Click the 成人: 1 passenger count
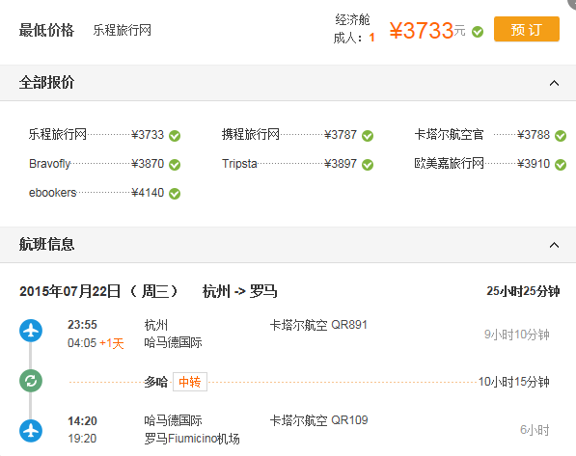 click(x=354, y=38)
